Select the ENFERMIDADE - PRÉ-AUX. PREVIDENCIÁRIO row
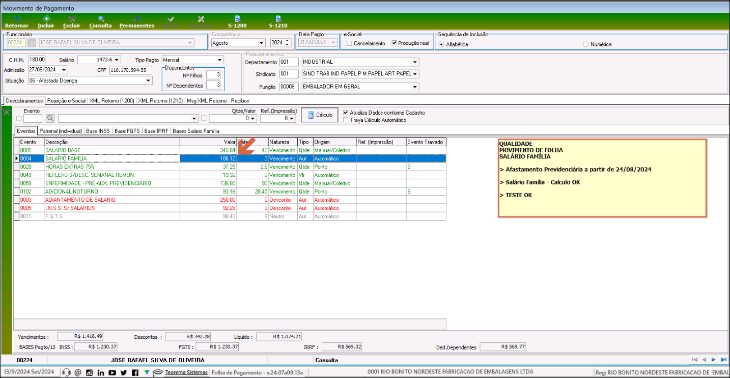This screenshot has height=378, width=730. 230,183
